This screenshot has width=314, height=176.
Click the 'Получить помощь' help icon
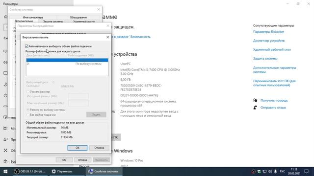[x=255, y=100]
